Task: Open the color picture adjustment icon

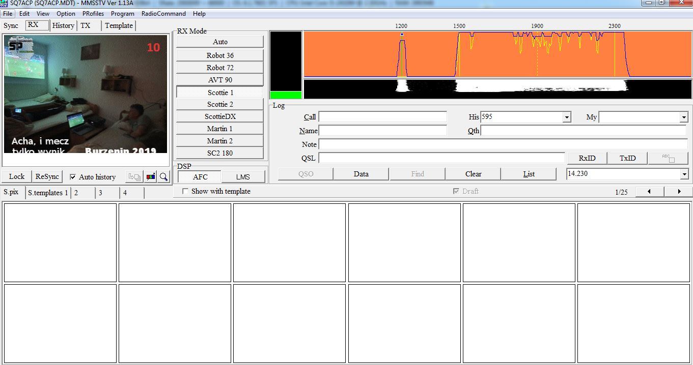Action: point(151,177)
